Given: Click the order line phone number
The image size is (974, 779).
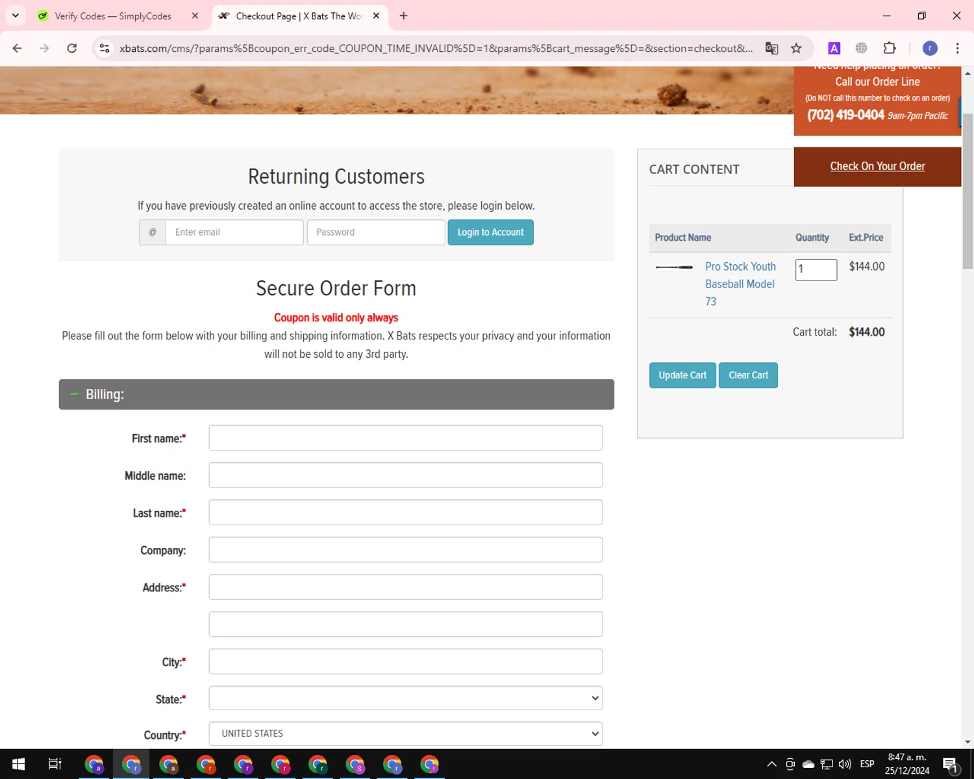Looking at the screenshot, I should click(x=845, y=116).
